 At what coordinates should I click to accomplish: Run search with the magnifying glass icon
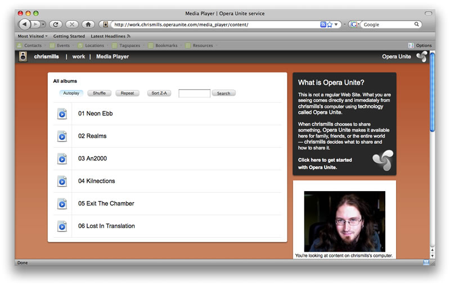pos(416,24)
